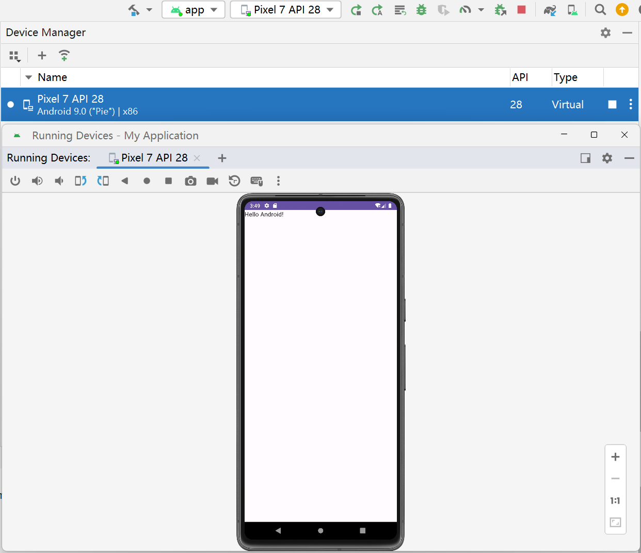Start screen recording with video camera icon
641x553 pixels.
tap(212, 181)
